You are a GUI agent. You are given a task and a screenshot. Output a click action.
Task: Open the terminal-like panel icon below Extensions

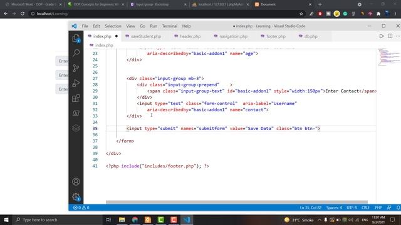tap(76, 113)
